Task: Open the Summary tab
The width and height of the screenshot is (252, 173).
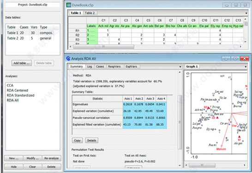Action: pyautogui.click(x=77, y=66)
